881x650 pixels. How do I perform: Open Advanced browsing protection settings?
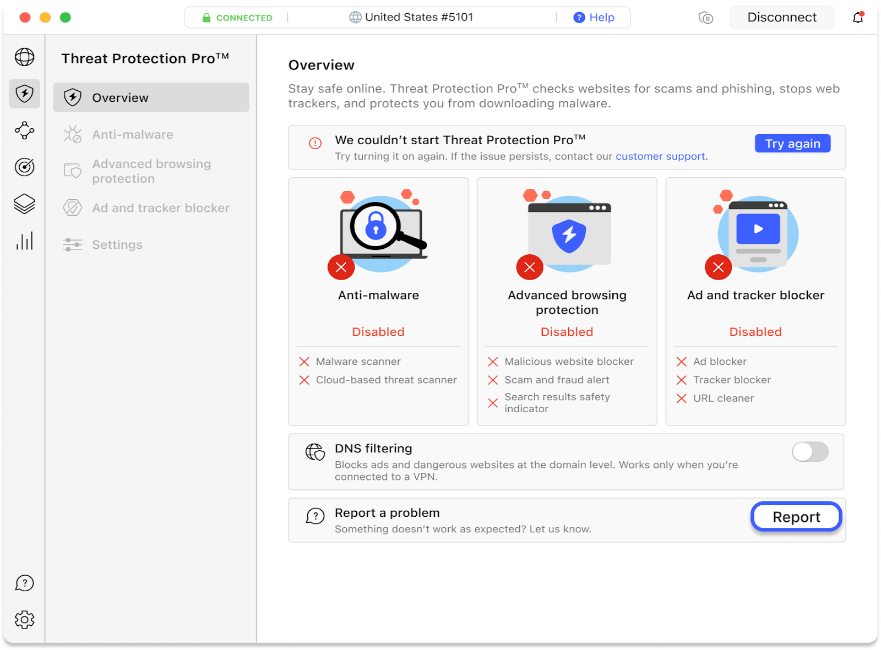151,171
